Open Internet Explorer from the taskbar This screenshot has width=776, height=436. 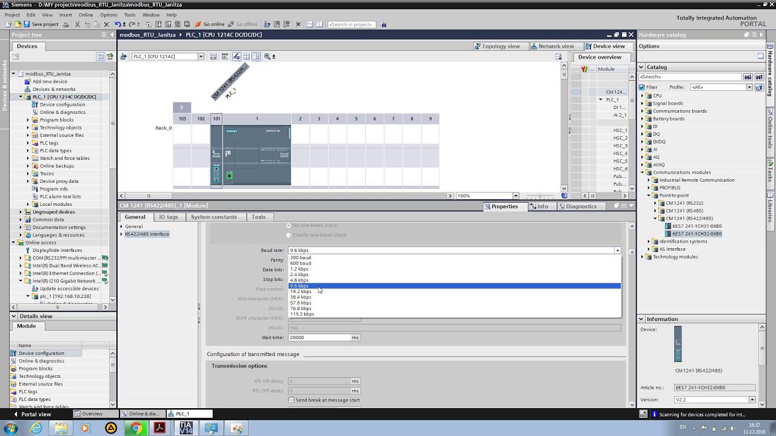[x=36, y=428]
